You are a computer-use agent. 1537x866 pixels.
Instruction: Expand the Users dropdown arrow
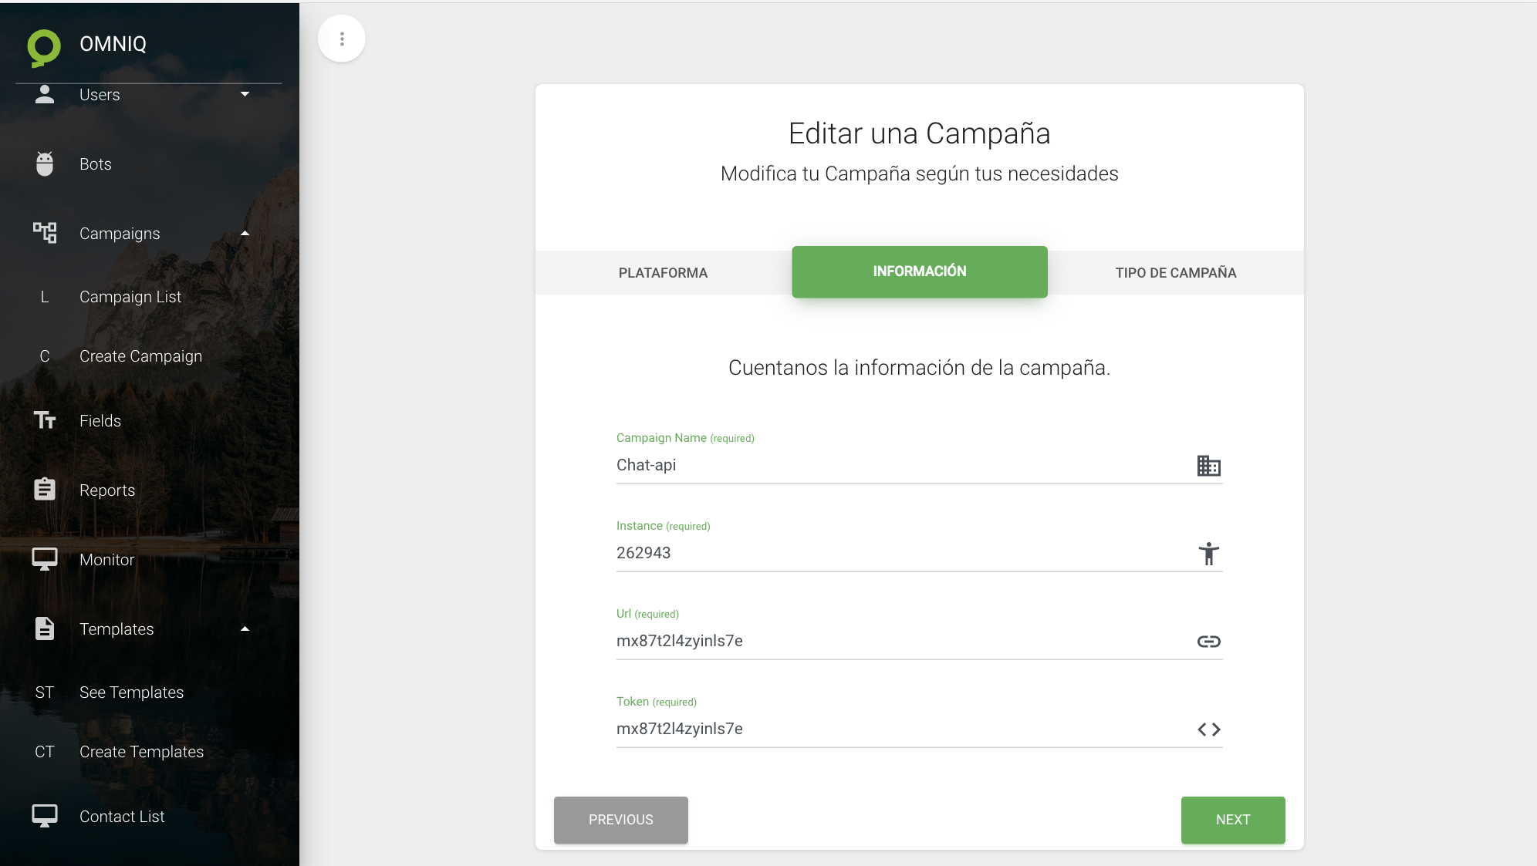(x=245, y=94)
